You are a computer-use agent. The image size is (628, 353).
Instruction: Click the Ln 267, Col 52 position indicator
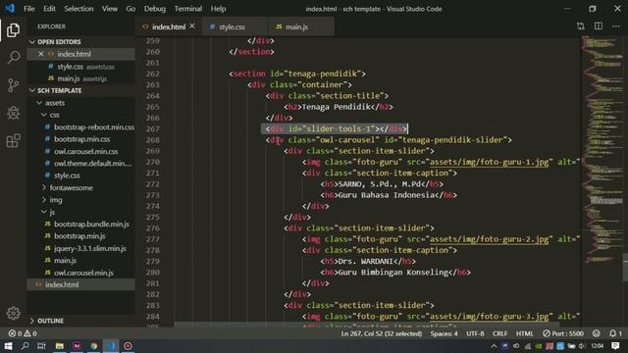coord(382,333)
